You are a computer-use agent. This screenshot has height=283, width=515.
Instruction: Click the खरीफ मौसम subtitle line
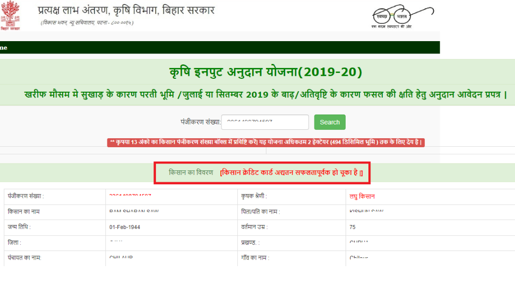[x=266, y=95]
